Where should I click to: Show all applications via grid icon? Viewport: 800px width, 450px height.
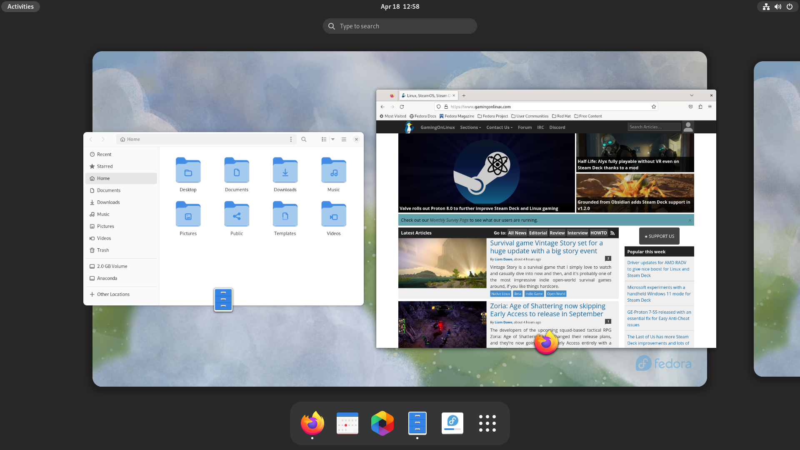click(487, 423)
